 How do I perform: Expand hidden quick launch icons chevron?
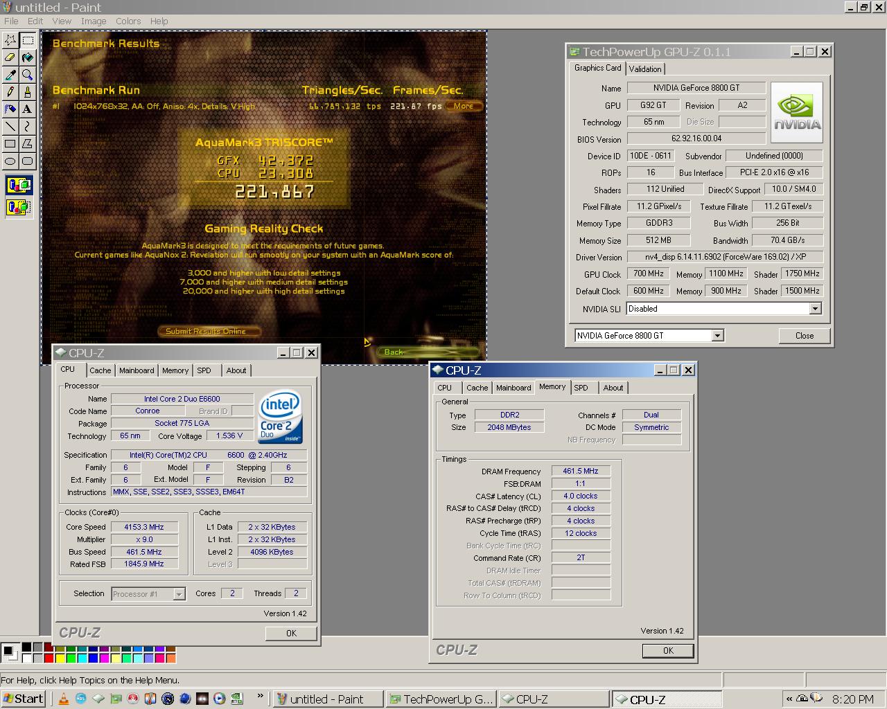coord(261,697)
